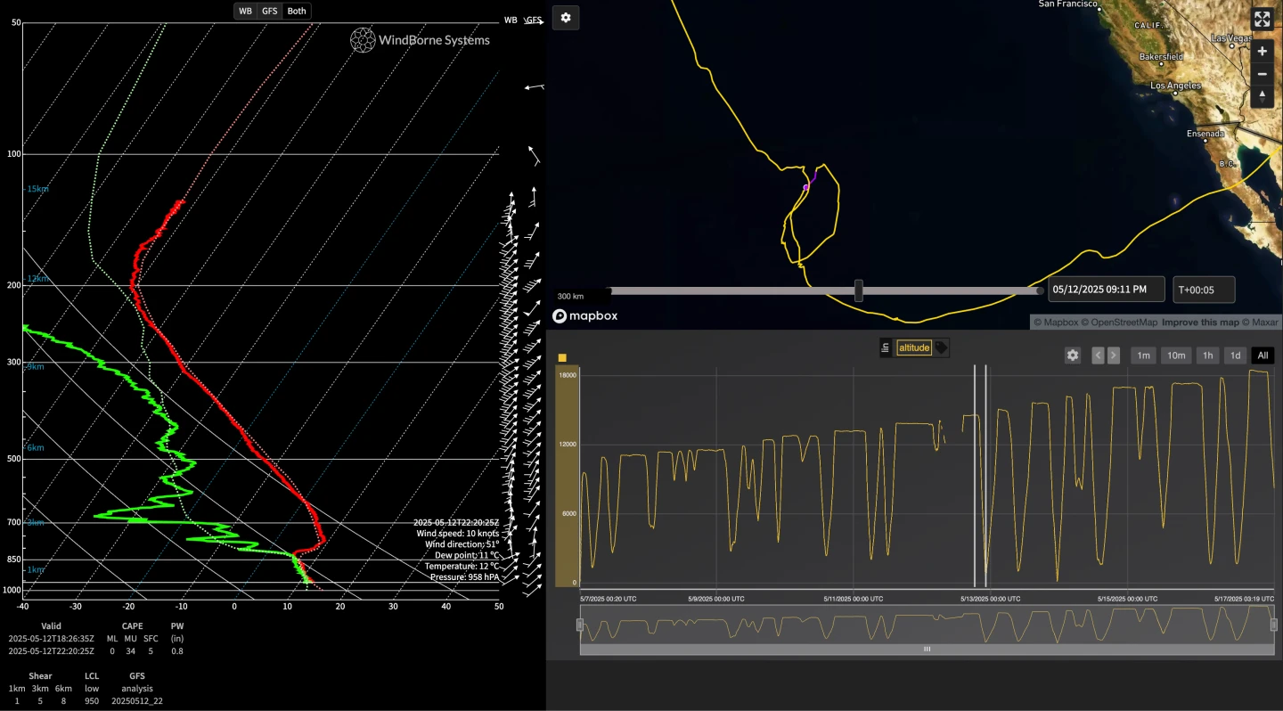1283x711 pixels.
Task: Click the bar icon left of altitude label
Action: [x=886, y=347]
